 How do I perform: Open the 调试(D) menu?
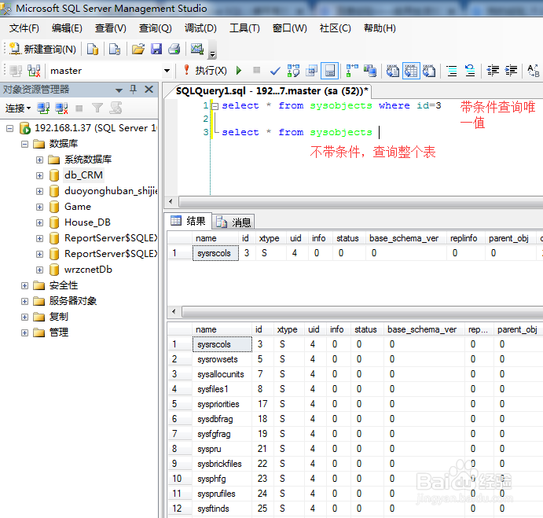click(x=200, y=28)
